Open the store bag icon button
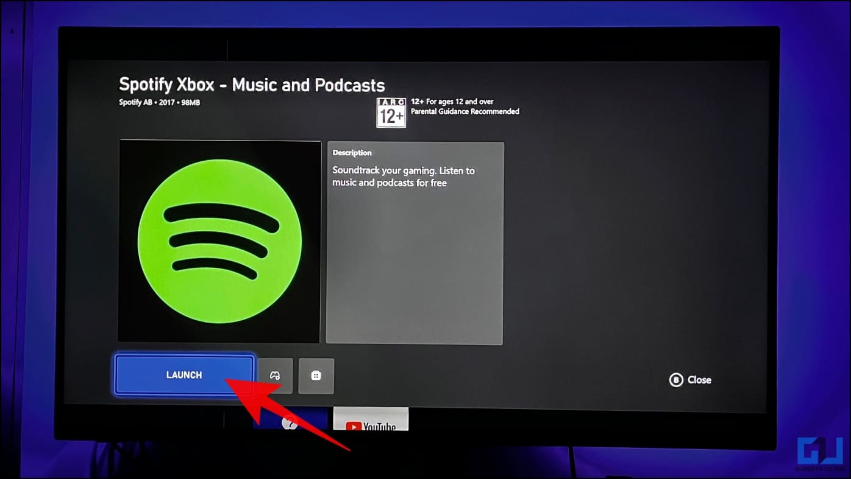851x479 pixels. pos(316,376)
